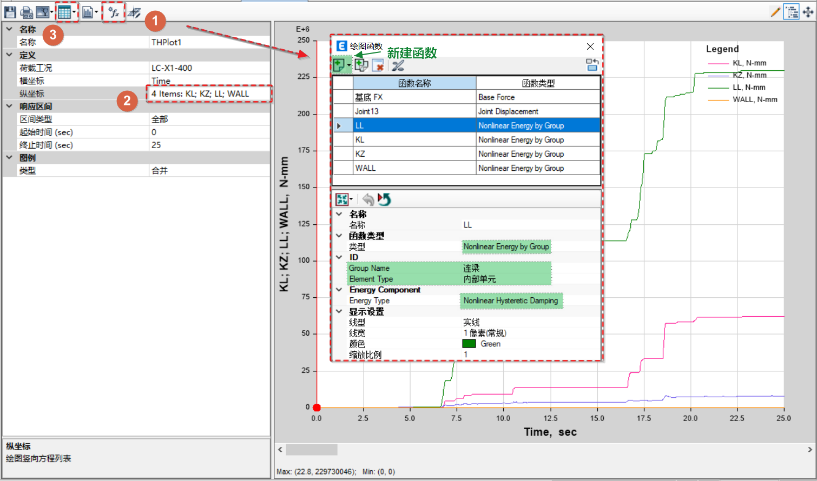This screenshot has width=817, height=481.
Task: Click the 函数类型 column header
Action: tap(538, 83)
